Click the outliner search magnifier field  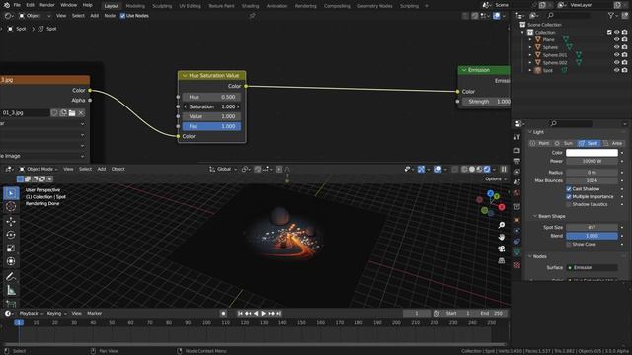point(569,16)
